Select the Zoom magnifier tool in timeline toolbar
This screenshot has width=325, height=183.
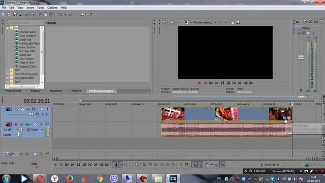[x=137, y=165]
